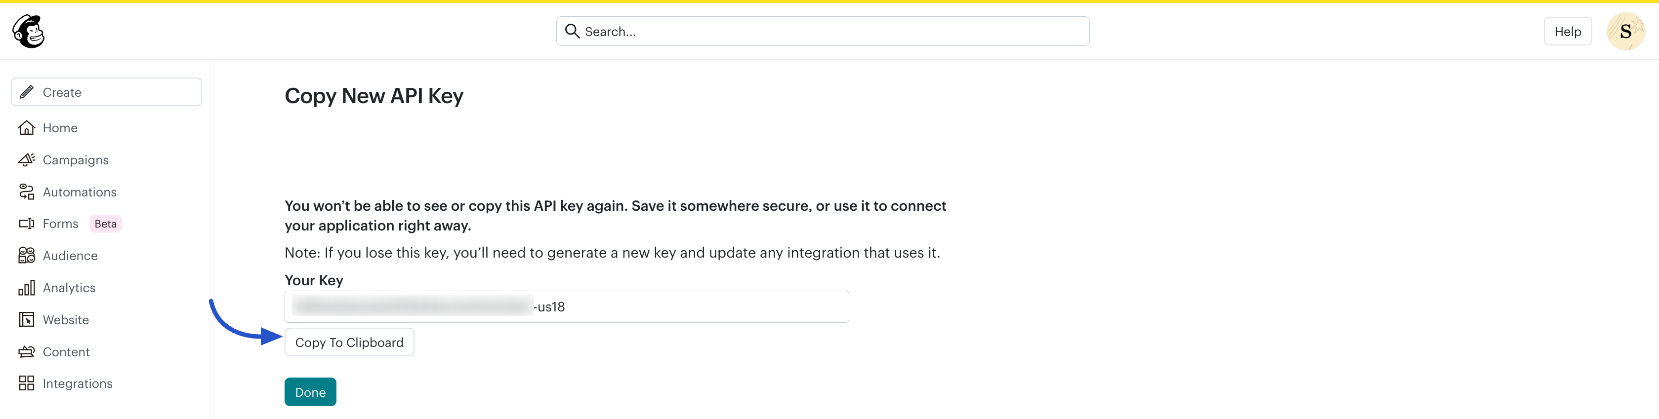Image resolution: width=1659 pixels, height=419 pixels.
Task: Click the search magnifier icon
Action: [x=571, y=31]
